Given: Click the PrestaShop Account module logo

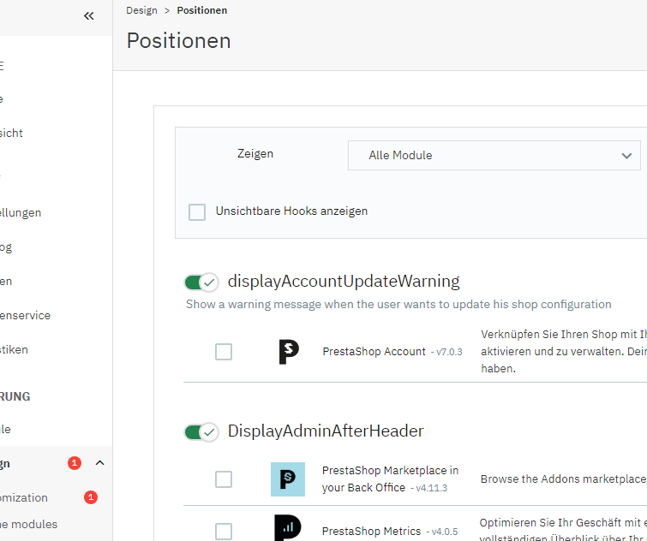Looking at the screenshot, I should [289, 352].
